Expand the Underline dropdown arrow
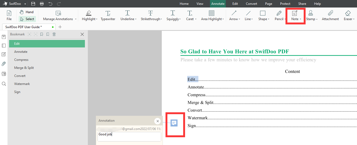 [x=136, y=19]
